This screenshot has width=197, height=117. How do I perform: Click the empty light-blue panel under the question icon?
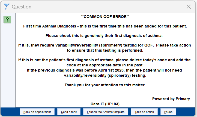point(8,65)
